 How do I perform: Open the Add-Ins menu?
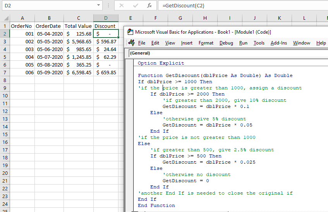click(279, 43)
